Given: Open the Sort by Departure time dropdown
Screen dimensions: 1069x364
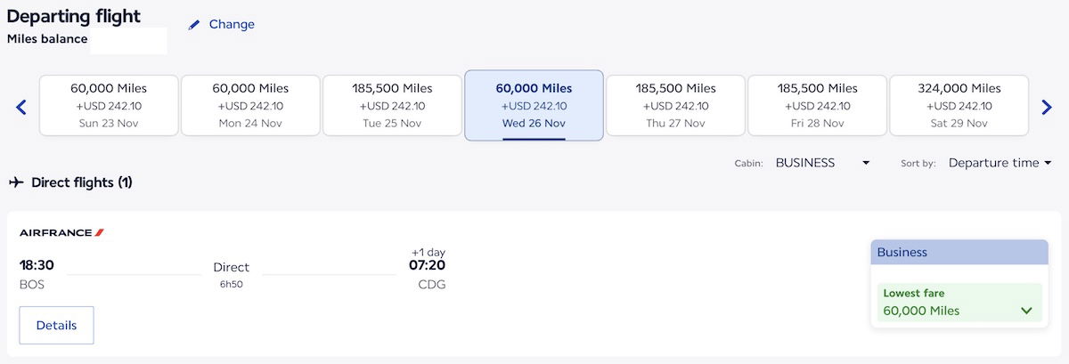Looking at the screenshot, I should tap(1000, 163).
